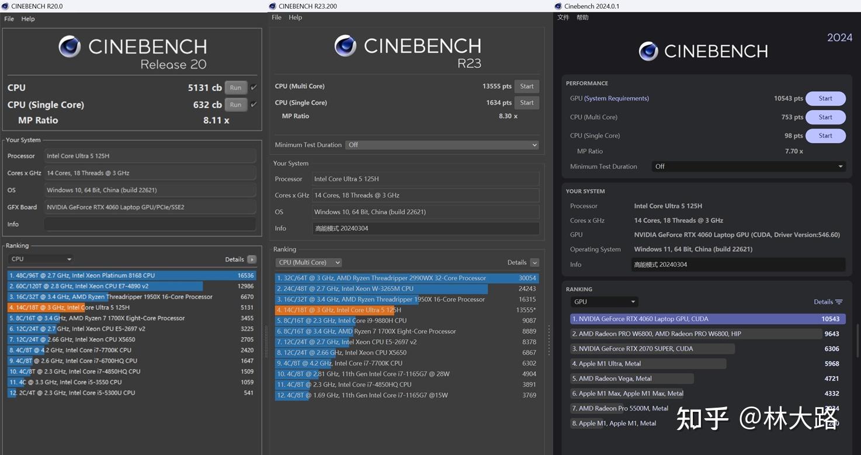Click the 2024 Info field with 高能模式 20240304
The image size is (861, 455).
739,265
